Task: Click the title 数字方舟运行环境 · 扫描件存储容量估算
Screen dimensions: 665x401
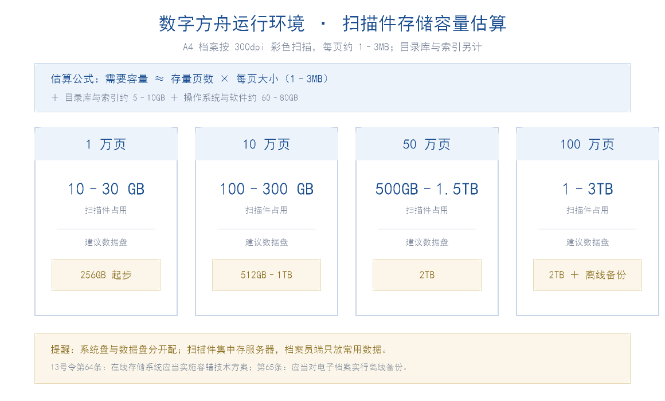Action: [332, 23]
